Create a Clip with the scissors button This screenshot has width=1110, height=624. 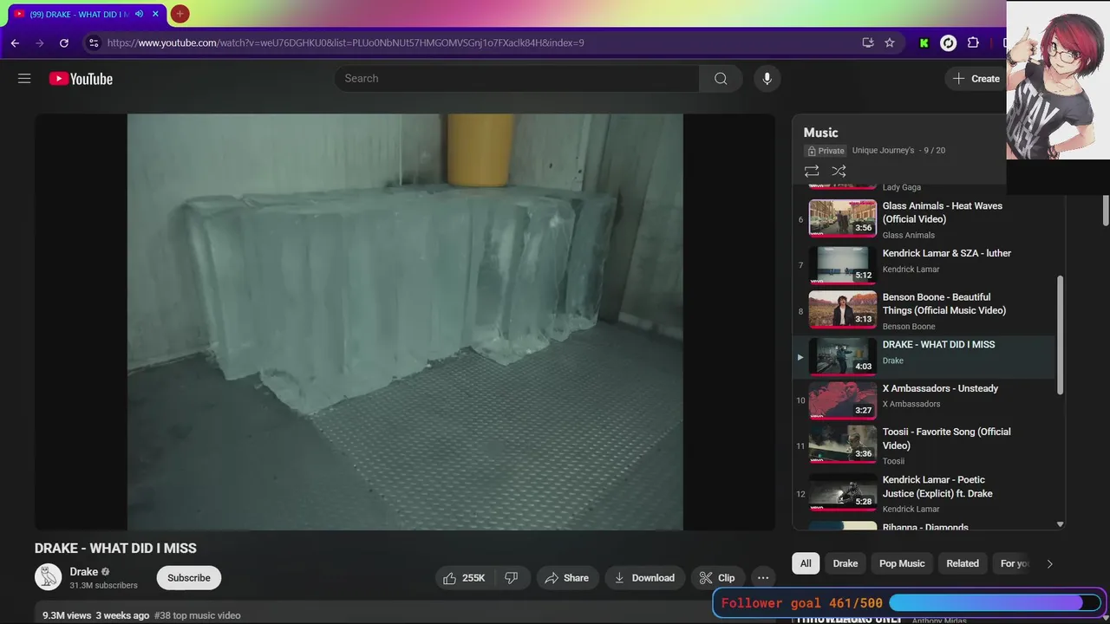pos(717,578)
